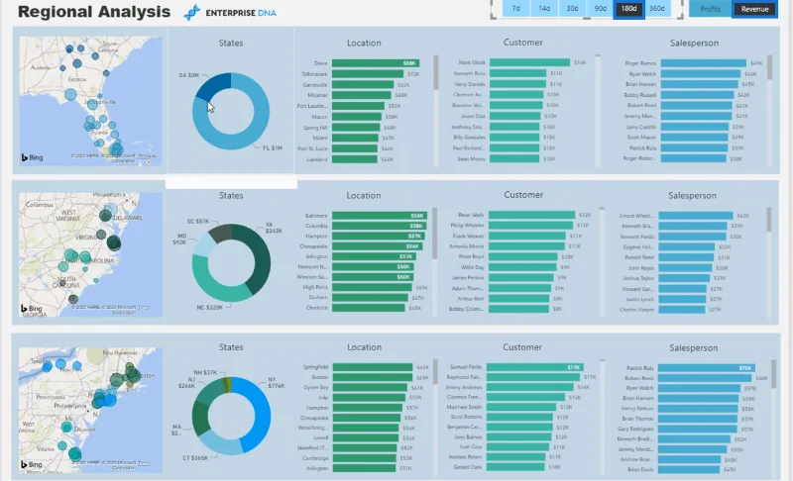The height and width of the screenshot is (481, 793).
Task: Click the Durham location bar
Action: [370, 298]
